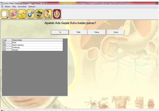The height and width of the screenshot is (111, 159).
Task: Open the Data menu
Action: pos(14,7)
